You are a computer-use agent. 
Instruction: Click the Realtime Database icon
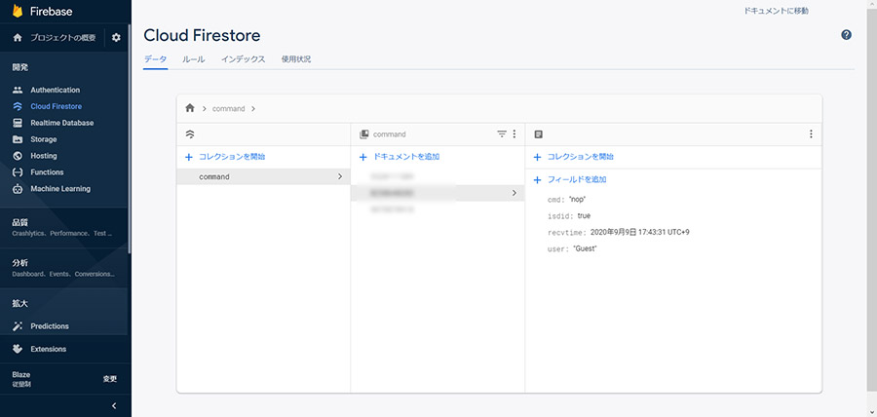point(18,123)
